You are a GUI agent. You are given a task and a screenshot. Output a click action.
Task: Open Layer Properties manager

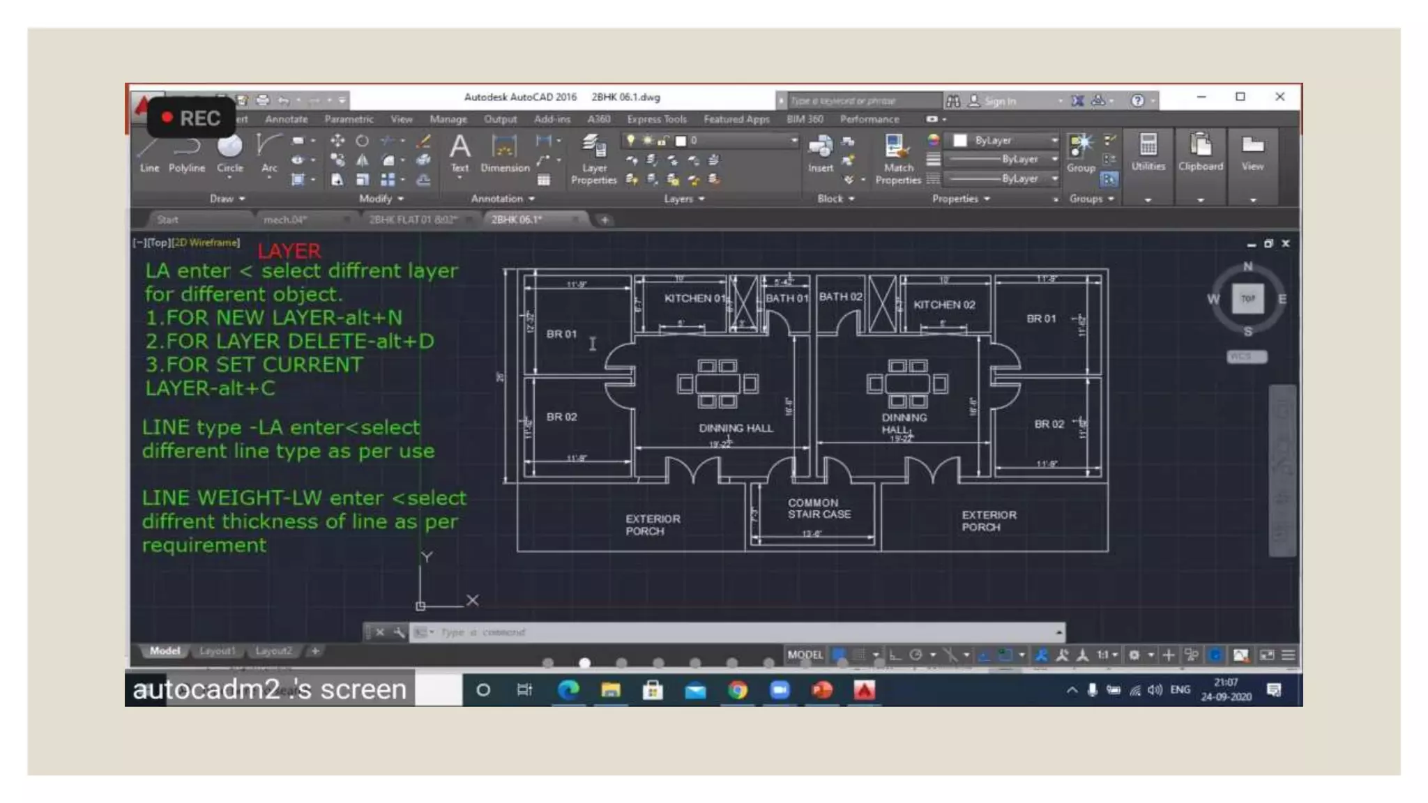tap(594, 159)
